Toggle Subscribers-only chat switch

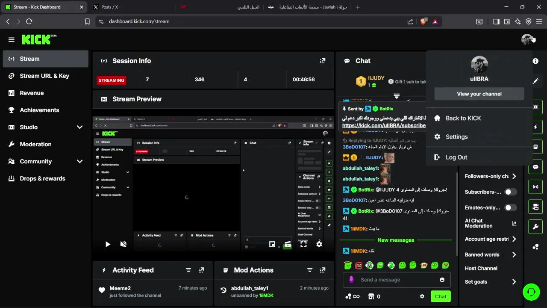click(511, 192)
